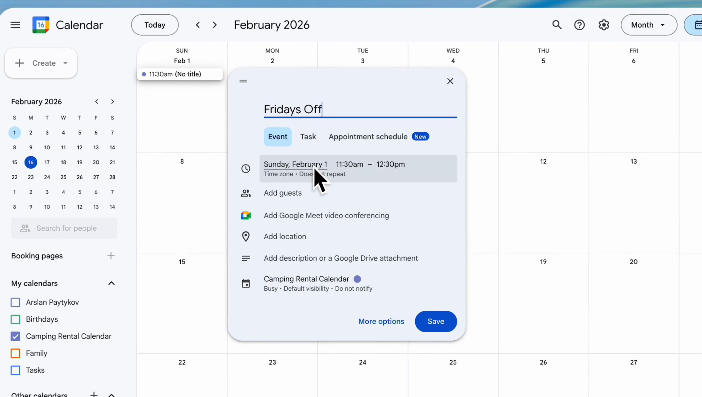Click the Camping Rental Calendar color dot
The width and height of the screenshot is (702, 397).
click(x=357, y=279)
